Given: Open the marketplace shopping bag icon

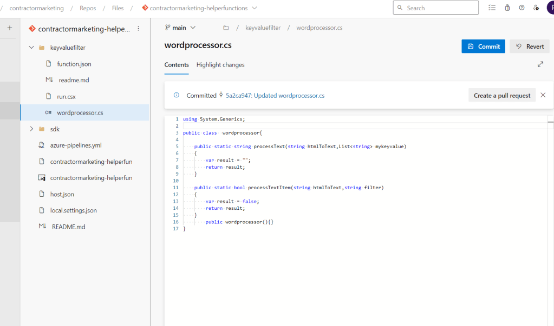Looking at the screenshot, I should [507, 8].
